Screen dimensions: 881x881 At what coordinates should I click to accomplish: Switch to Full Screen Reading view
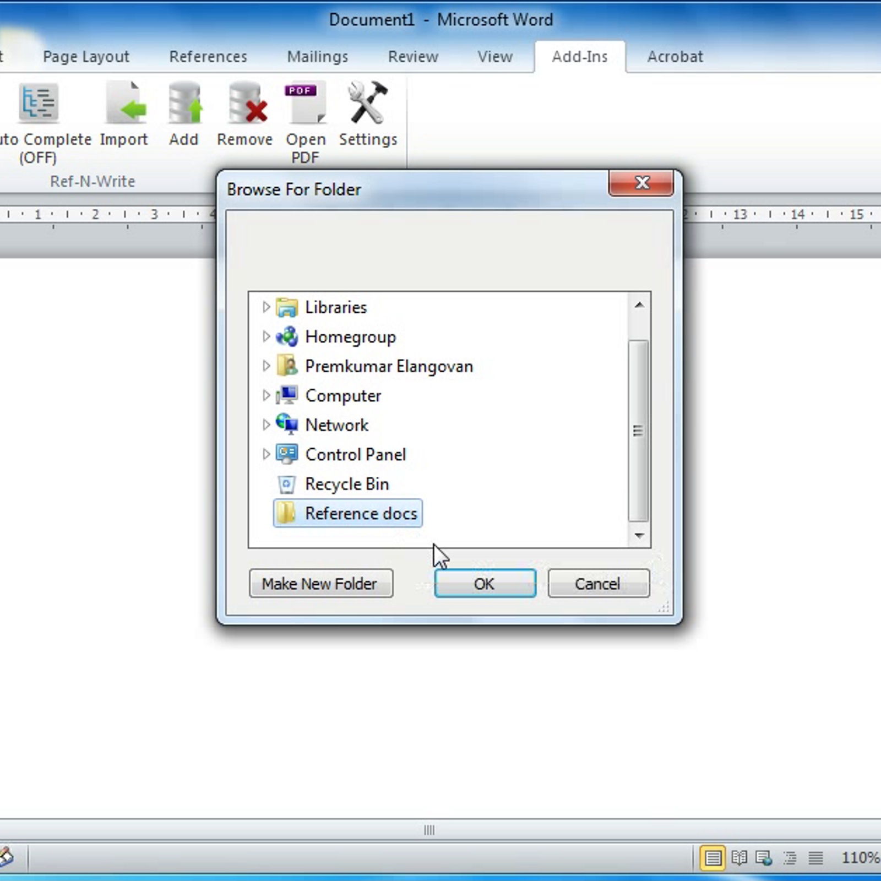[739, 858]
